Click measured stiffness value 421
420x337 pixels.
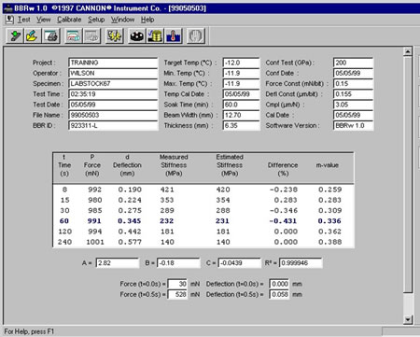tap(167, 190)
